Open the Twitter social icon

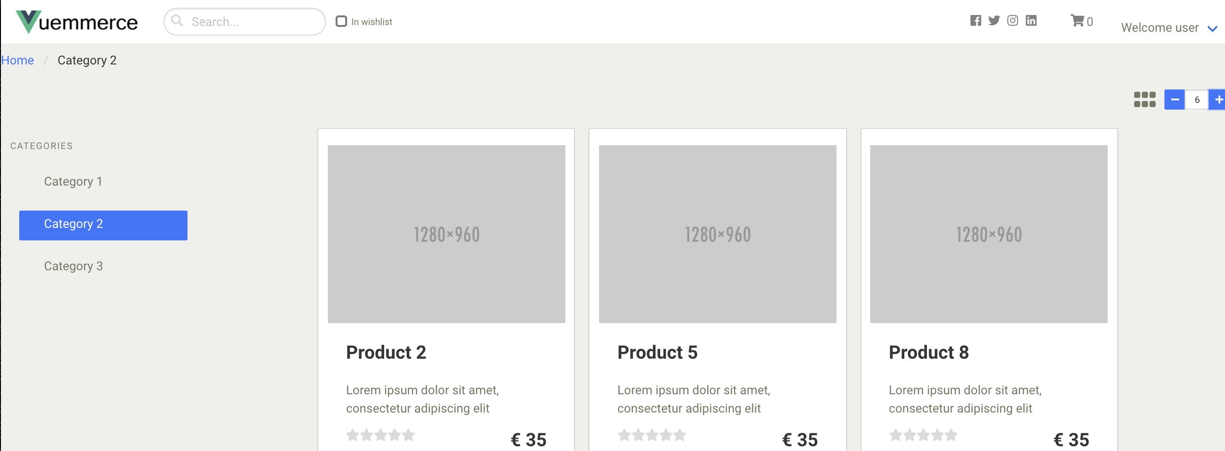994,21
